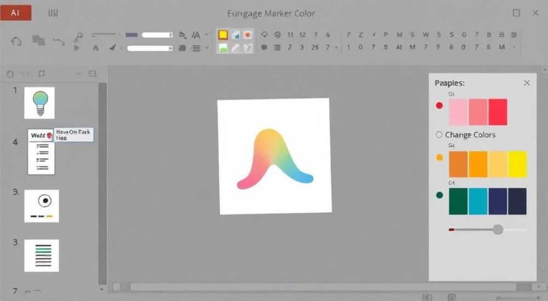
Task: Click the flower-shaped icon in toolbar
Action: pyautogui.click(x=264, y=47)
